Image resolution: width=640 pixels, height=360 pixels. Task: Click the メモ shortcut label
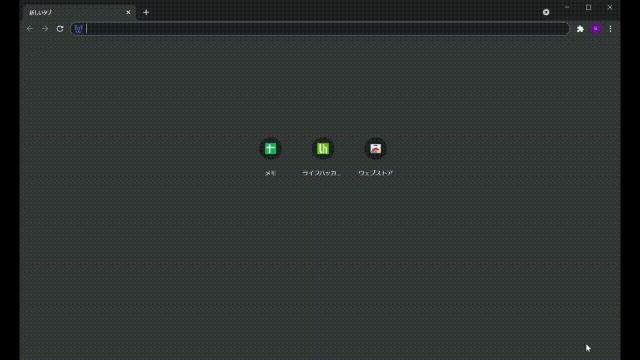pos(271,173)
